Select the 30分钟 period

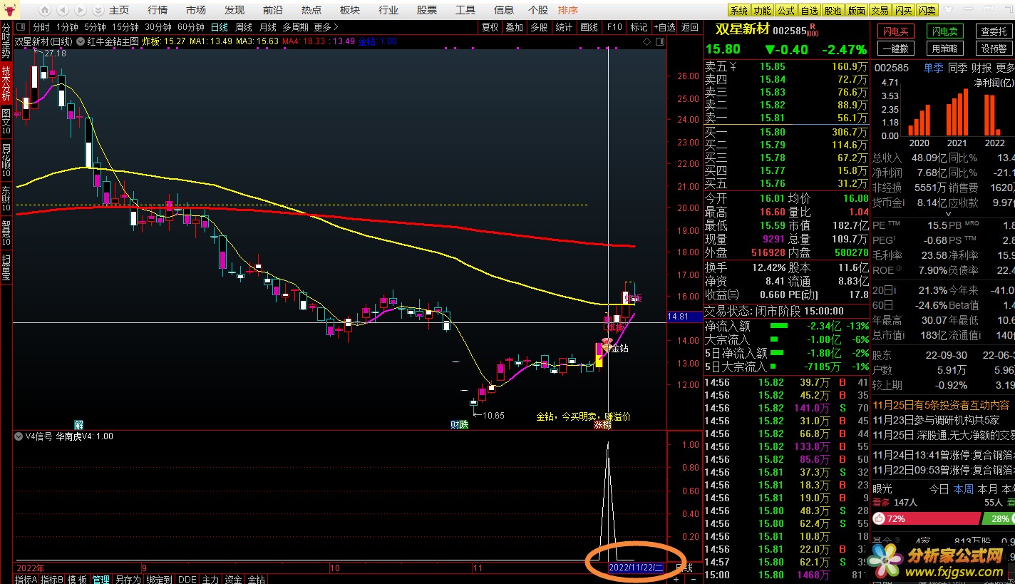pos(158,27)
